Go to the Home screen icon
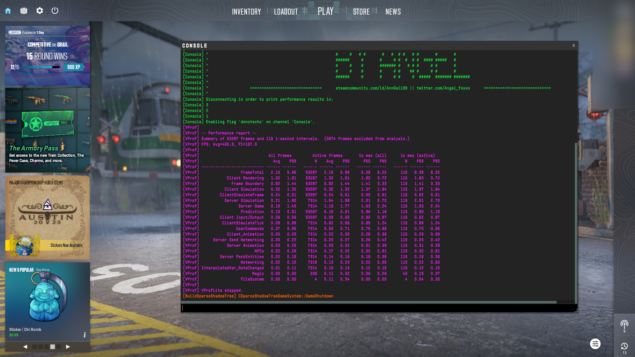 (x=8, y=11)
